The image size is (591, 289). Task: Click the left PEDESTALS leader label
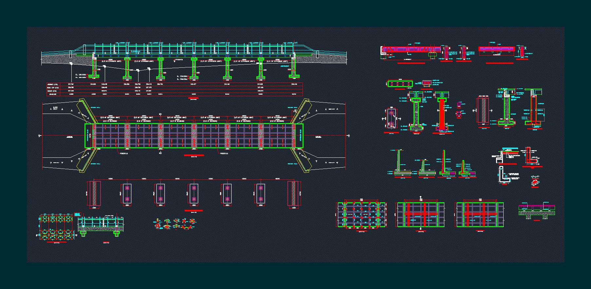pyautogui.click(x=123, y=153)
